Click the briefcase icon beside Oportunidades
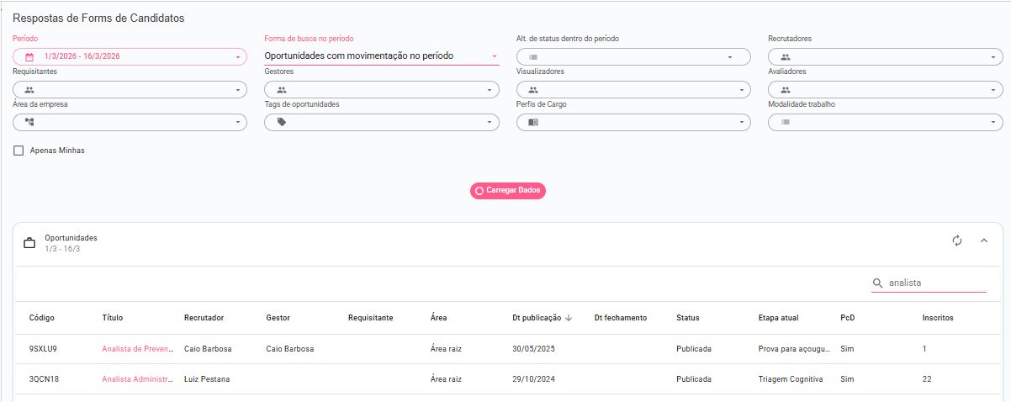The image size is (1011, 402). (29, 243)
